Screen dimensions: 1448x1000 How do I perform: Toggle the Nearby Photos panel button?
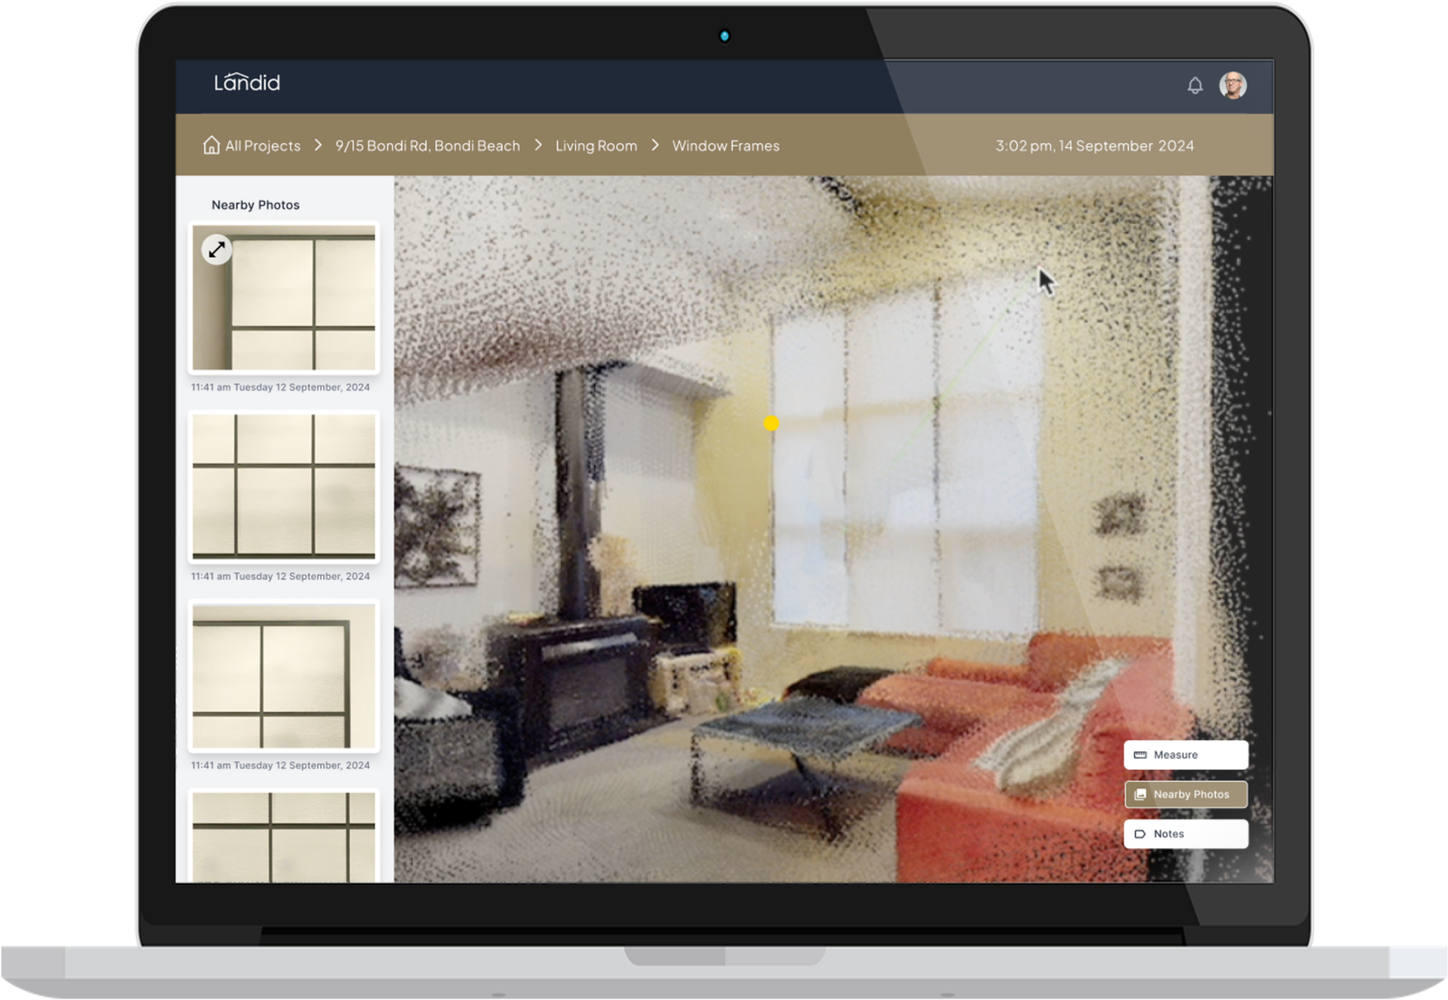click(x=1185, y=794)
